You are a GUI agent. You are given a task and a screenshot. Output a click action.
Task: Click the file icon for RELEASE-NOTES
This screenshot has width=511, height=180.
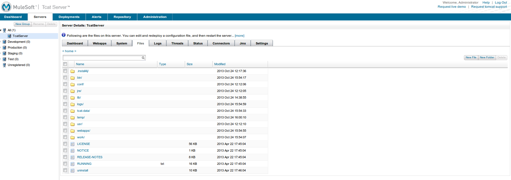[x=72, y=157]
